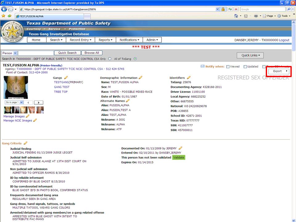
Task: Edit Demographic Information via pencil icon
Action: [141, 78]
